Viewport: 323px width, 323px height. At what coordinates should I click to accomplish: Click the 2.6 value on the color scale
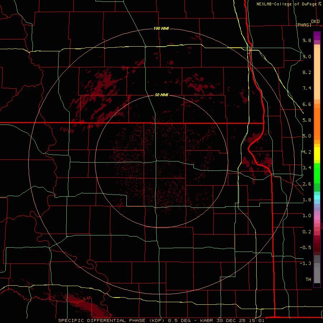pos(307,184)
